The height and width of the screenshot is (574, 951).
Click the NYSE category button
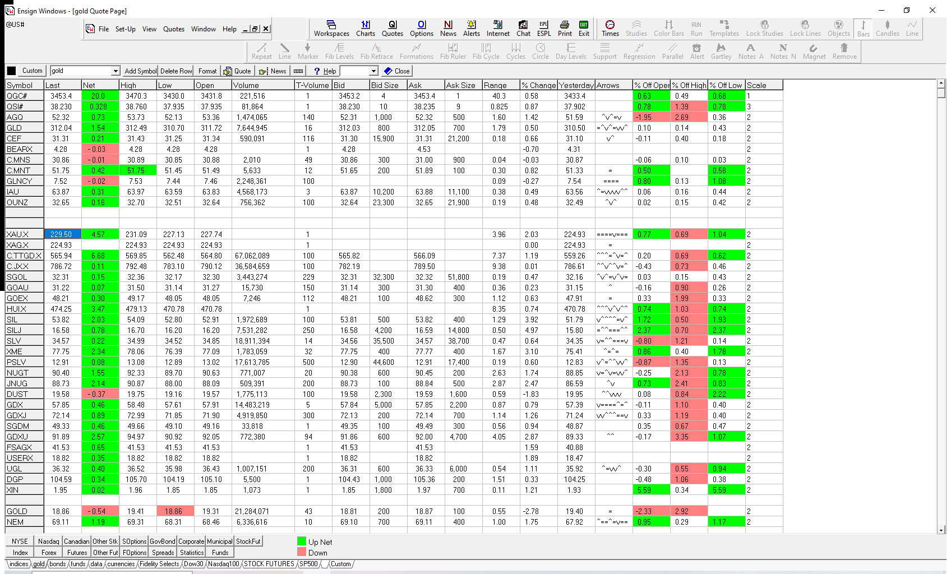20,541
